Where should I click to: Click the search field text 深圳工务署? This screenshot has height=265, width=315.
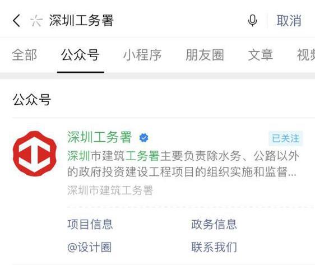point(81,21)
